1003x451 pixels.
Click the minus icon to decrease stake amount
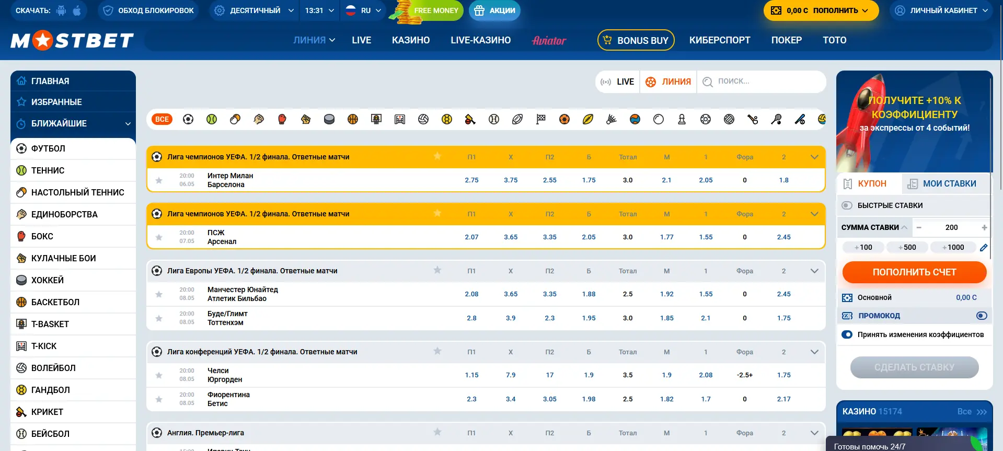coord(919,227)
